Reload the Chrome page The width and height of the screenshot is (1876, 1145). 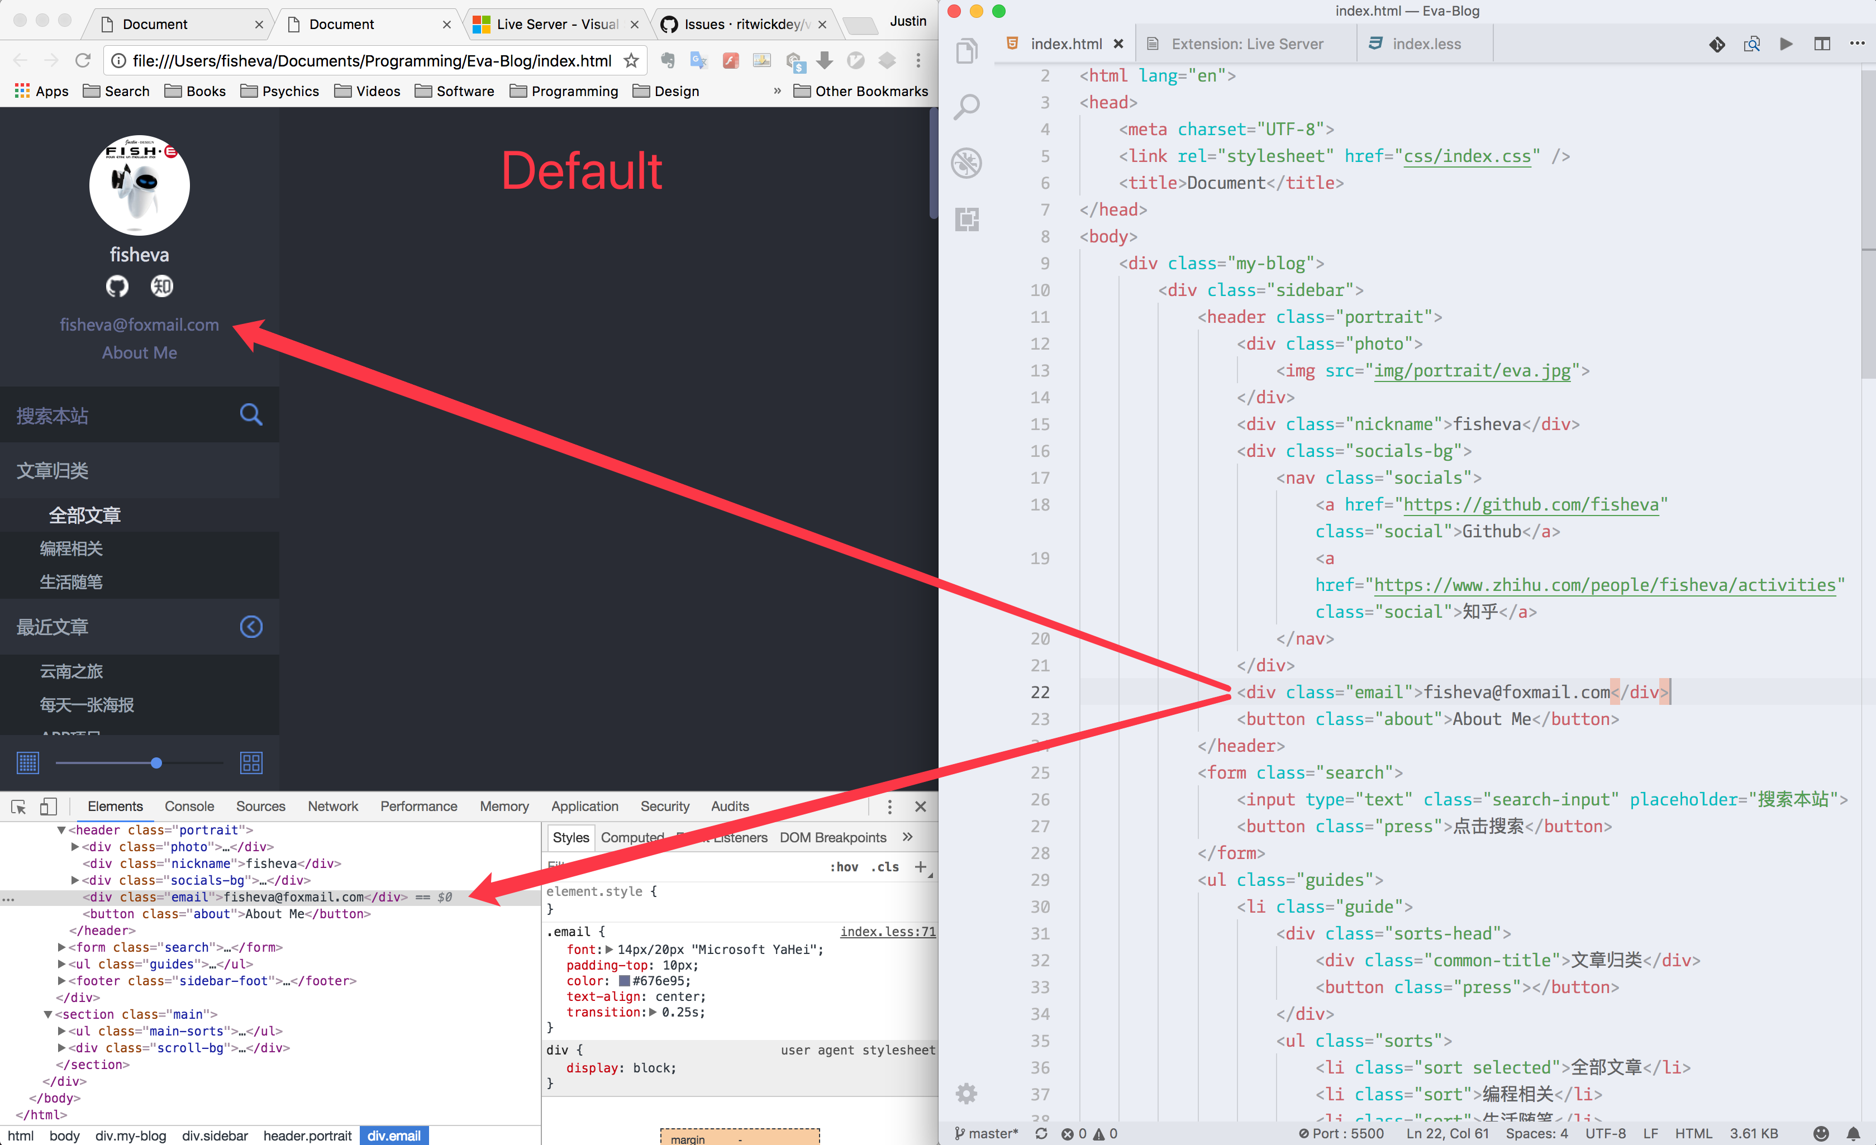(x=83, y=60)
